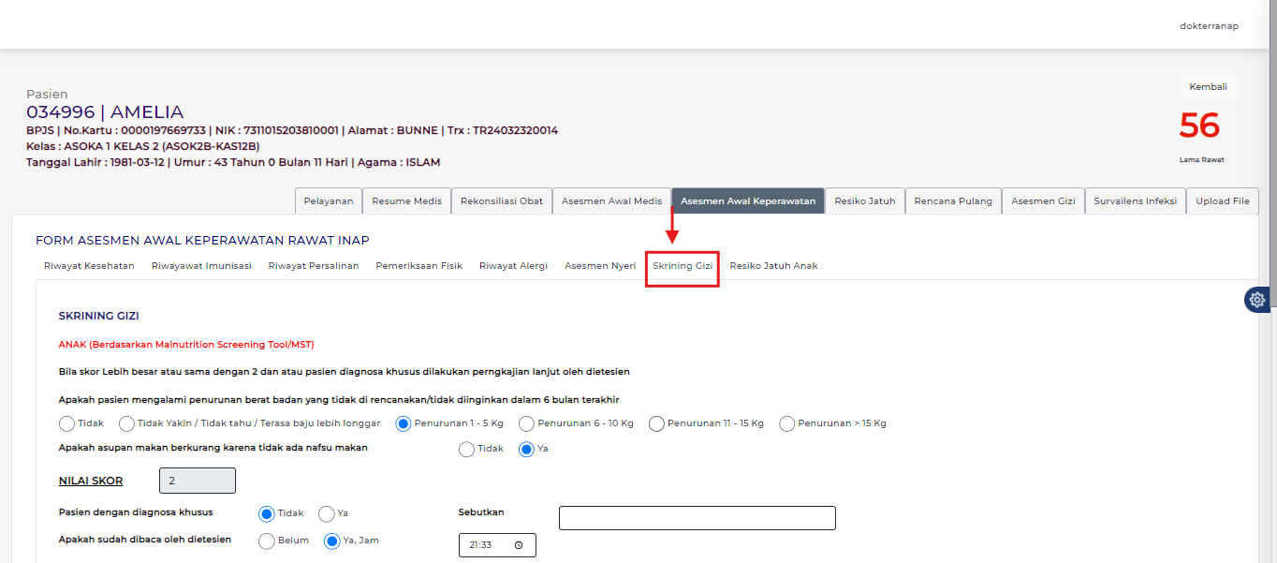Select 'Belum' for dibaca oleh dietesien
The width and height of the screenshot is (1277, 563).
(266, 541)
